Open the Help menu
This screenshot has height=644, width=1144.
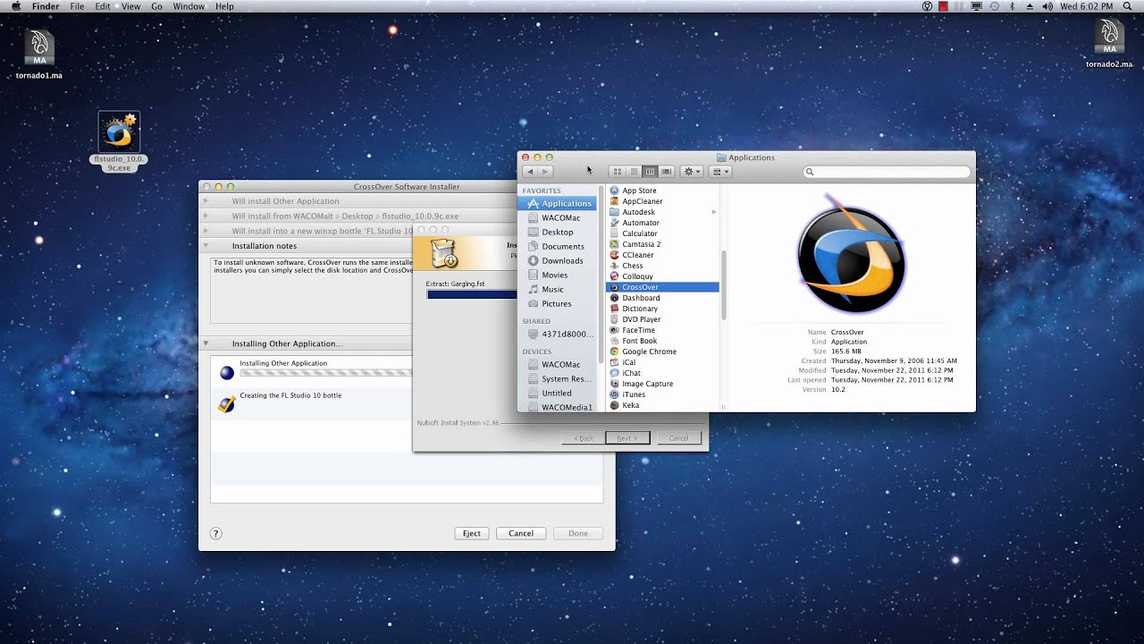point(224,6)
